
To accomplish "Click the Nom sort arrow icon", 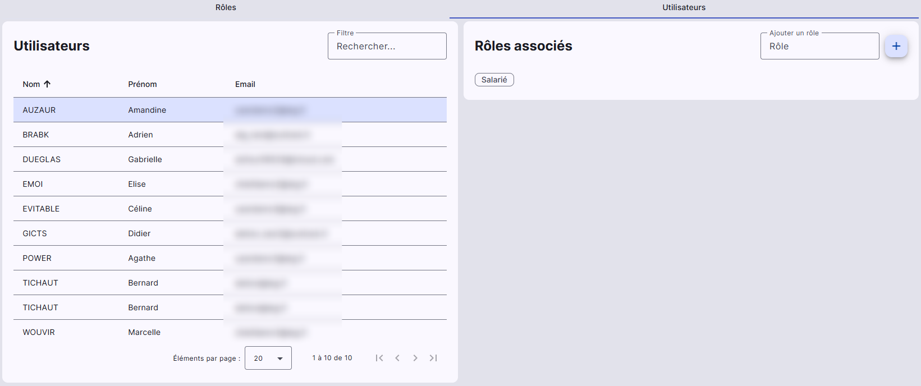I will pyautogui.click(x=47, y=84).
